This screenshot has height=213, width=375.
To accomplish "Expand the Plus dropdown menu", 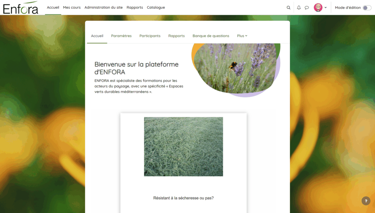I will 242,36.
